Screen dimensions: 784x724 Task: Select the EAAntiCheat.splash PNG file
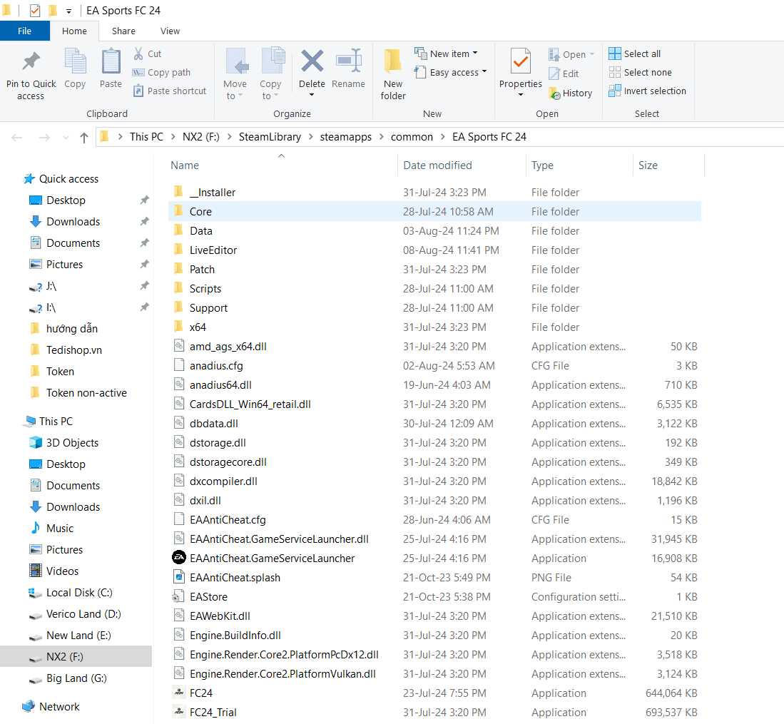(434, 578)
